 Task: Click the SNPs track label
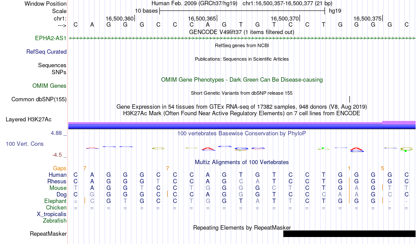[x=59, y=72]
